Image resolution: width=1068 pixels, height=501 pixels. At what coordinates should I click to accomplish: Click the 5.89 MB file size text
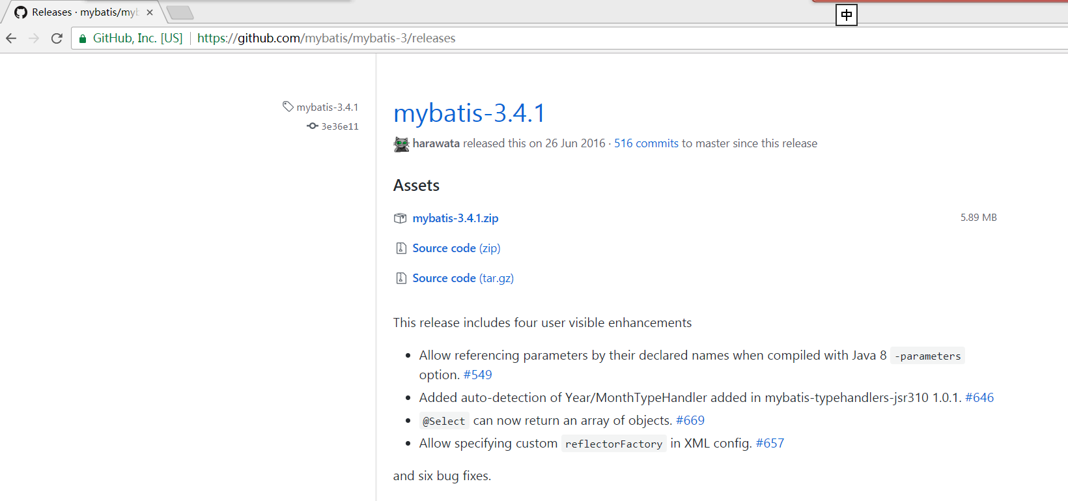[x=978, y=218]
